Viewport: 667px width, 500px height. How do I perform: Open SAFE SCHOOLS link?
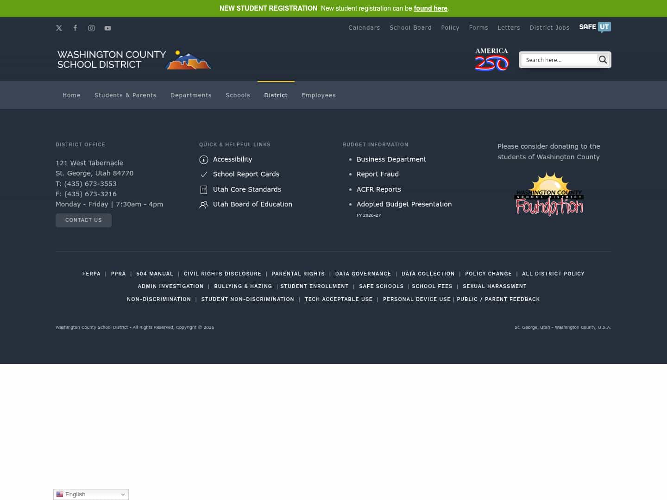click(381, 287)
